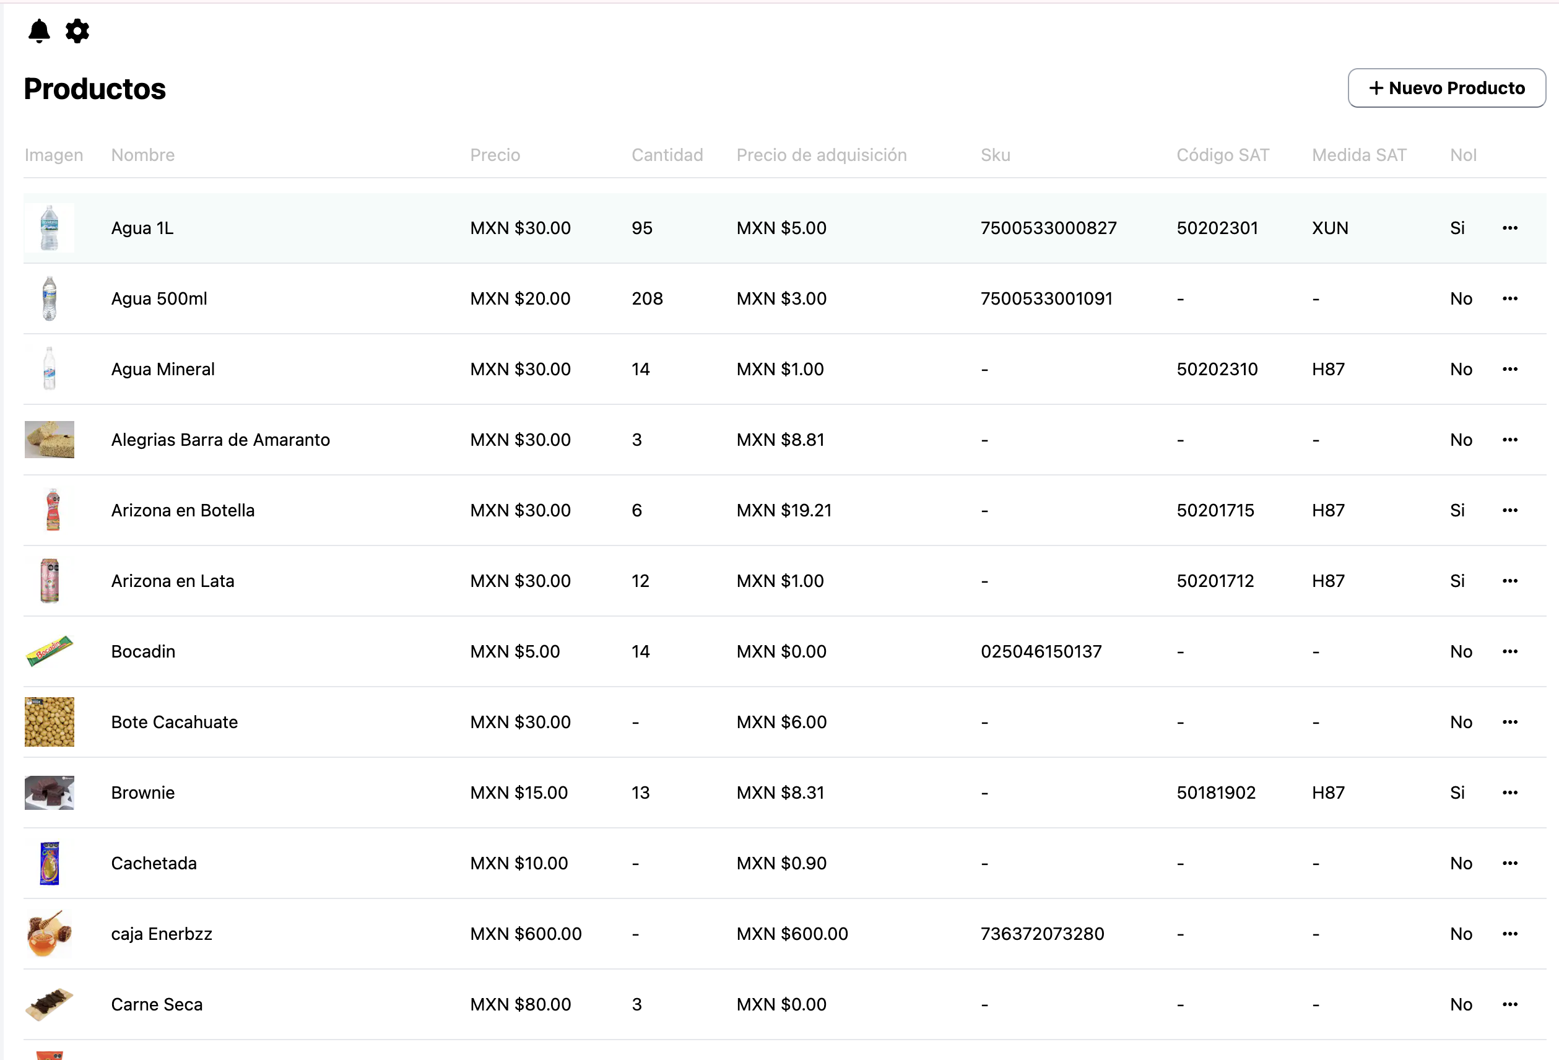Open three-dot menu for Agua Mineral
The height and width of the screenshot is (1060, 1559).
(x=1509, y=369)
